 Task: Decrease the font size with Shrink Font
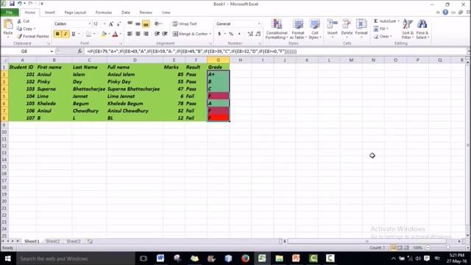[118, 24]
